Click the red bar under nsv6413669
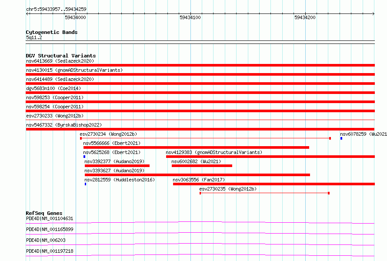 point(200,65)
